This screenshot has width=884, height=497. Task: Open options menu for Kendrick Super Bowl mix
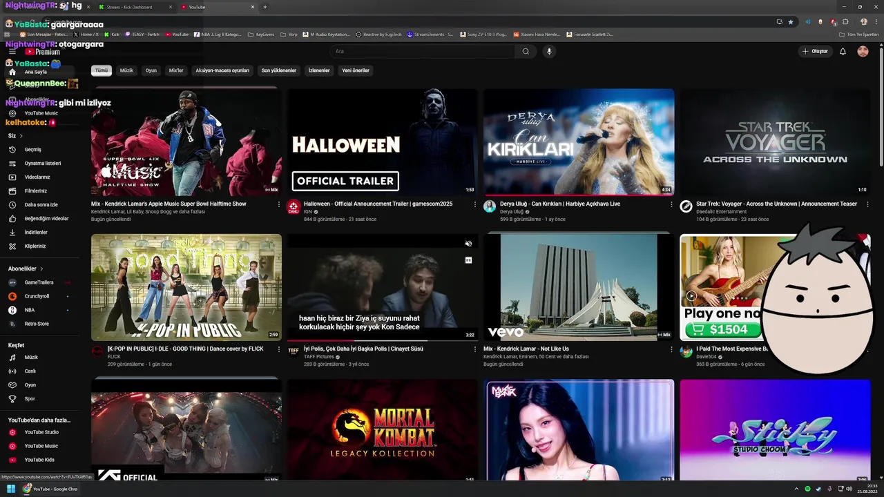(x=279, y=204)
